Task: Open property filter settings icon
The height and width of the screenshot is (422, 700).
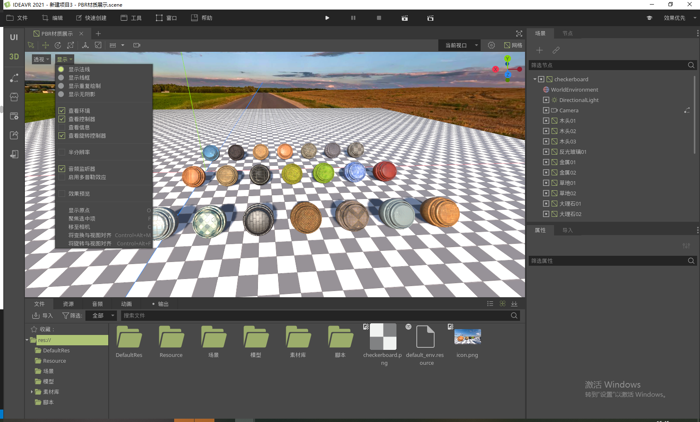Action: (686, 246)
